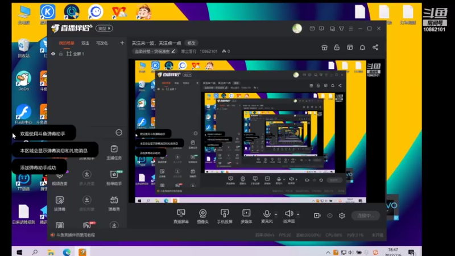Open the gift box icon above preview
Screen dimensions: 455x256
point(324,47)
